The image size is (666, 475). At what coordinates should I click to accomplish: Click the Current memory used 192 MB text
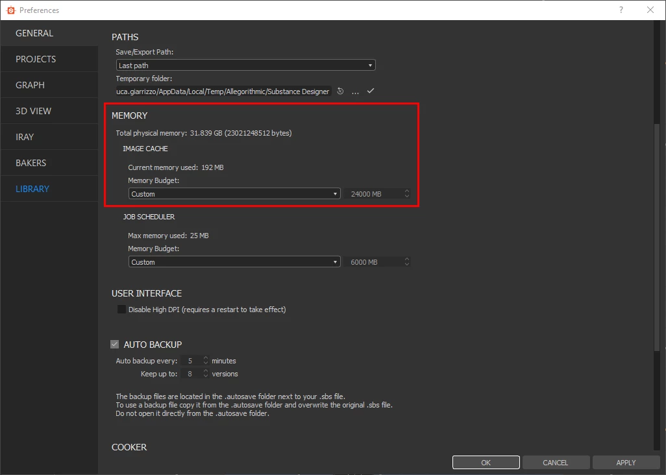175,167
